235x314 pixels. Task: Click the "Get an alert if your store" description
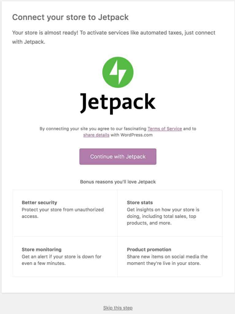[61, 260]
